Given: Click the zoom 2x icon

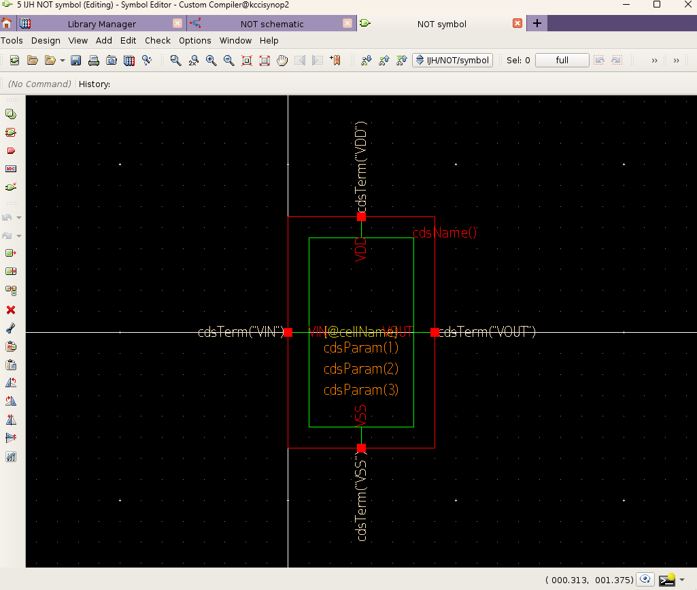Looking at the screenshot, I should (x=193, y=61).
